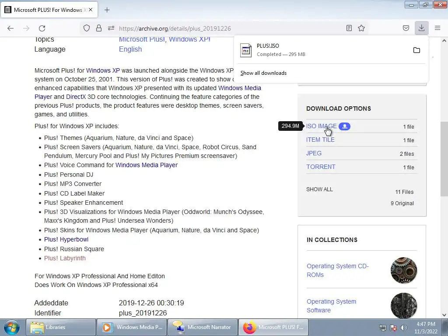
Task: Open Action Center flag tray icon
Action: (x=393, y=328)
